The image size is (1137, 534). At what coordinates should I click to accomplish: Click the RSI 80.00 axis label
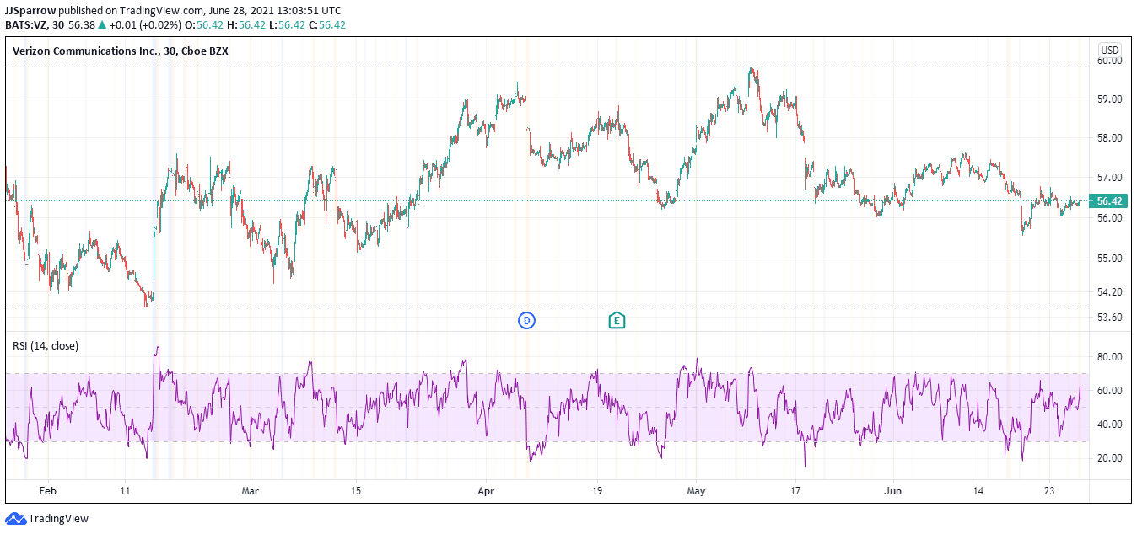pos(1109,357)
